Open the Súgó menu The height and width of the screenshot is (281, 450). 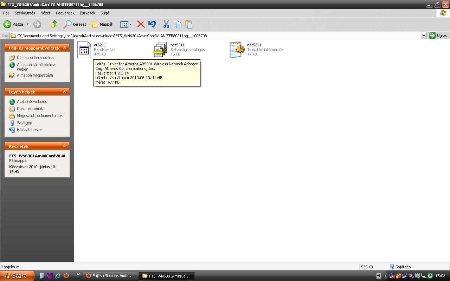pos(105,13)
